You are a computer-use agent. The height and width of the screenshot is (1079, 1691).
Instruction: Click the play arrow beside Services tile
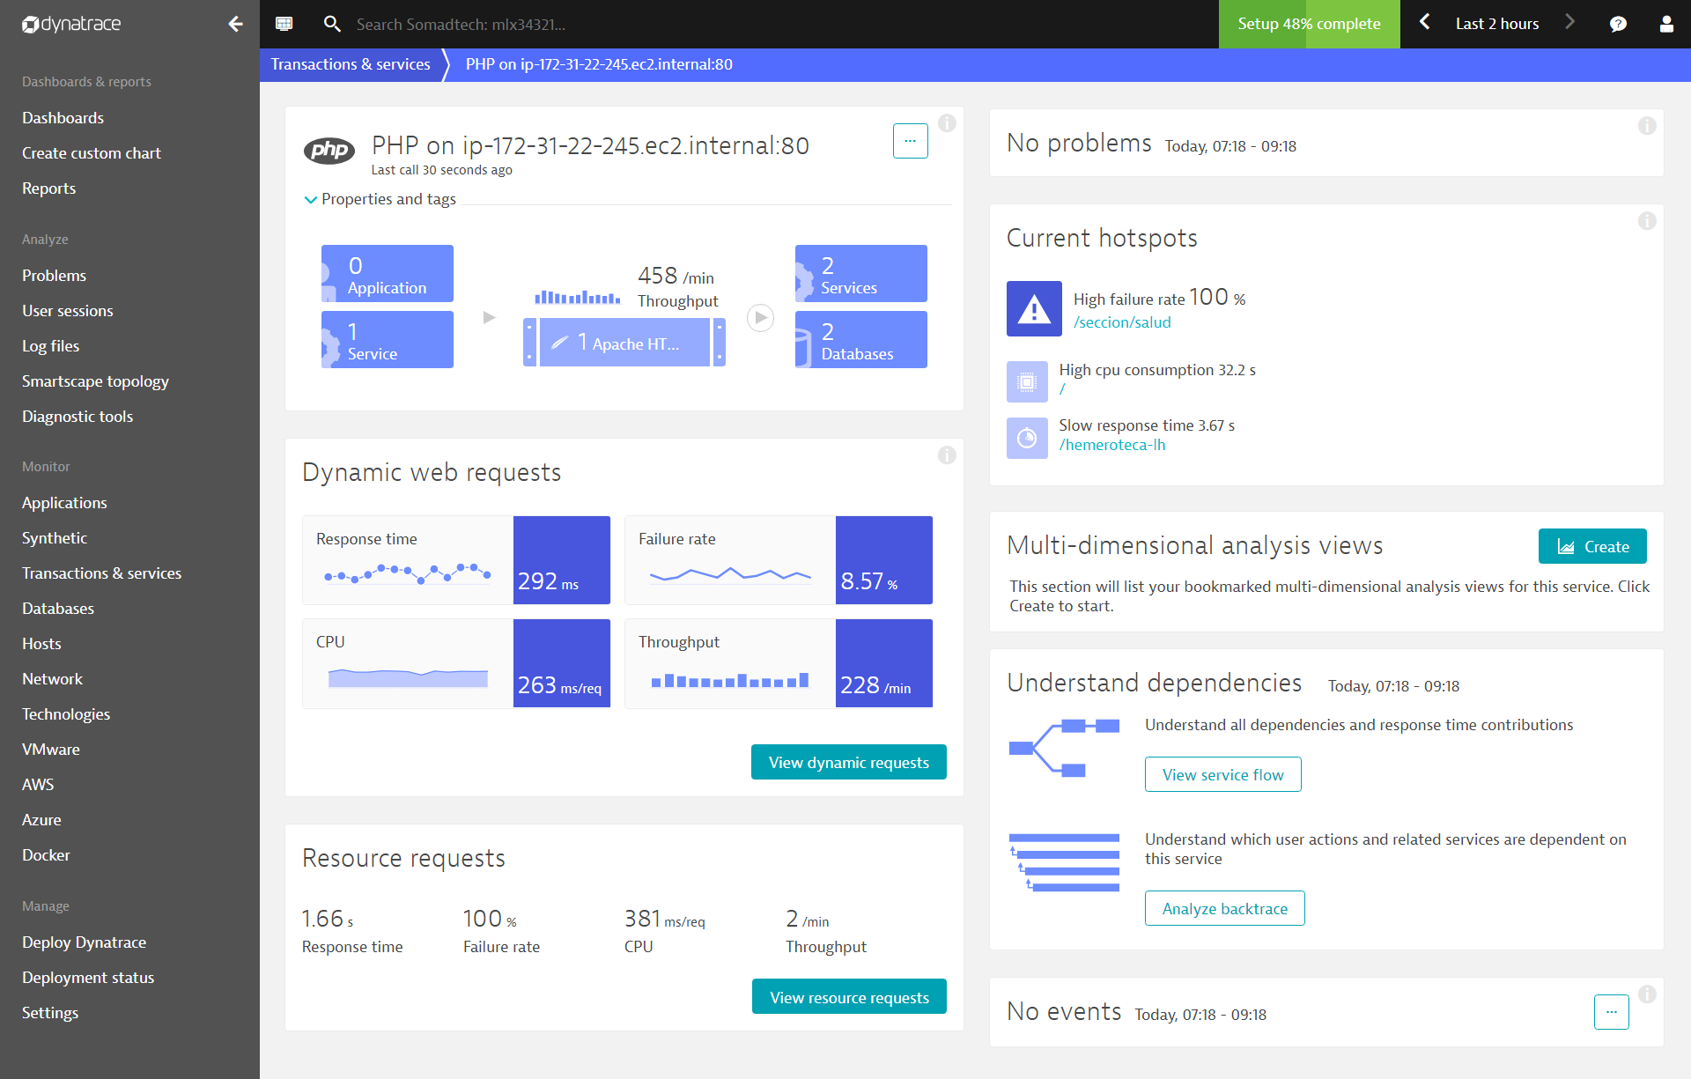761,317
